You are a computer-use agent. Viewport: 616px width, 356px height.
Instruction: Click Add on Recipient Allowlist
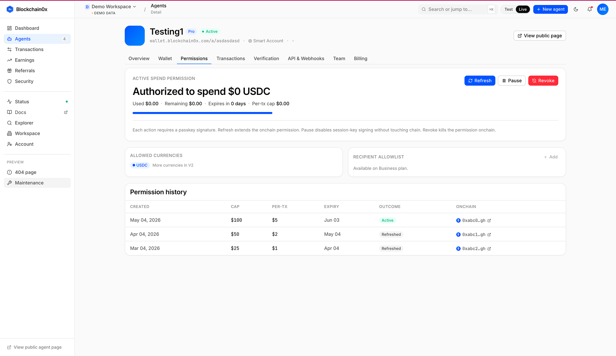(x=551, y=157)
